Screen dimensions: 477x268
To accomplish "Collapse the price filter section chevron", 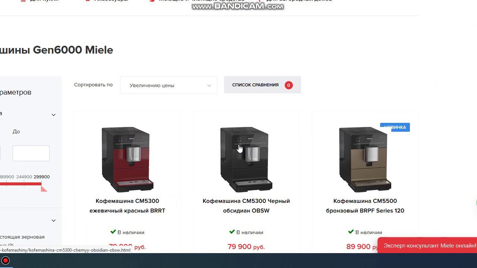I will [54, 115].
